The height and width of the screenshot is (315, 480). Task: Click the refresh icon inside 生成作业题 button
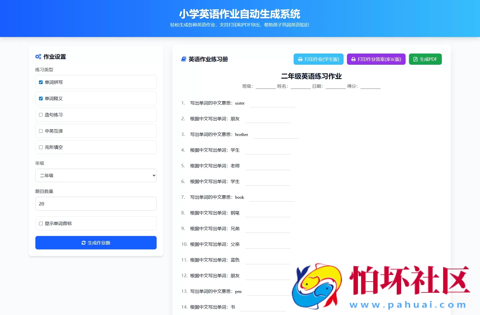[x=84, y=243]
